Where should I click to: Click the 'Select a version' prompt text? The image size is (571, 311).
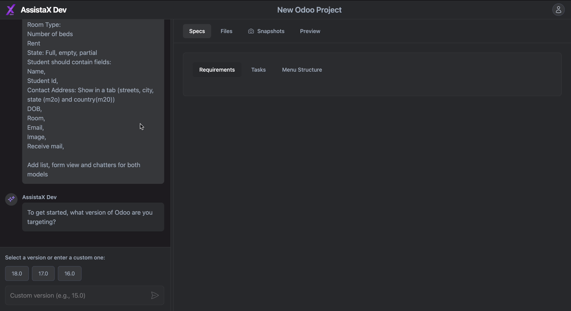point(55,258)
